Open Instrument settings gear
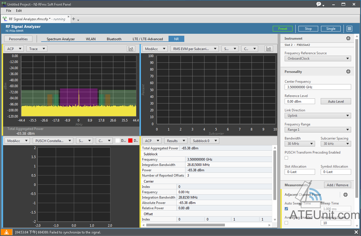This screenshot has width=361, height=236. [x=348, y=39]
